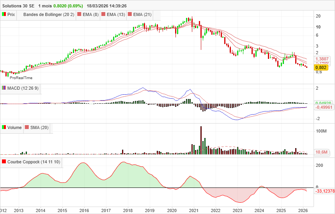Click the -33,12378 Coppock value tag
335x214 pixels.
(x=325, y=191)
